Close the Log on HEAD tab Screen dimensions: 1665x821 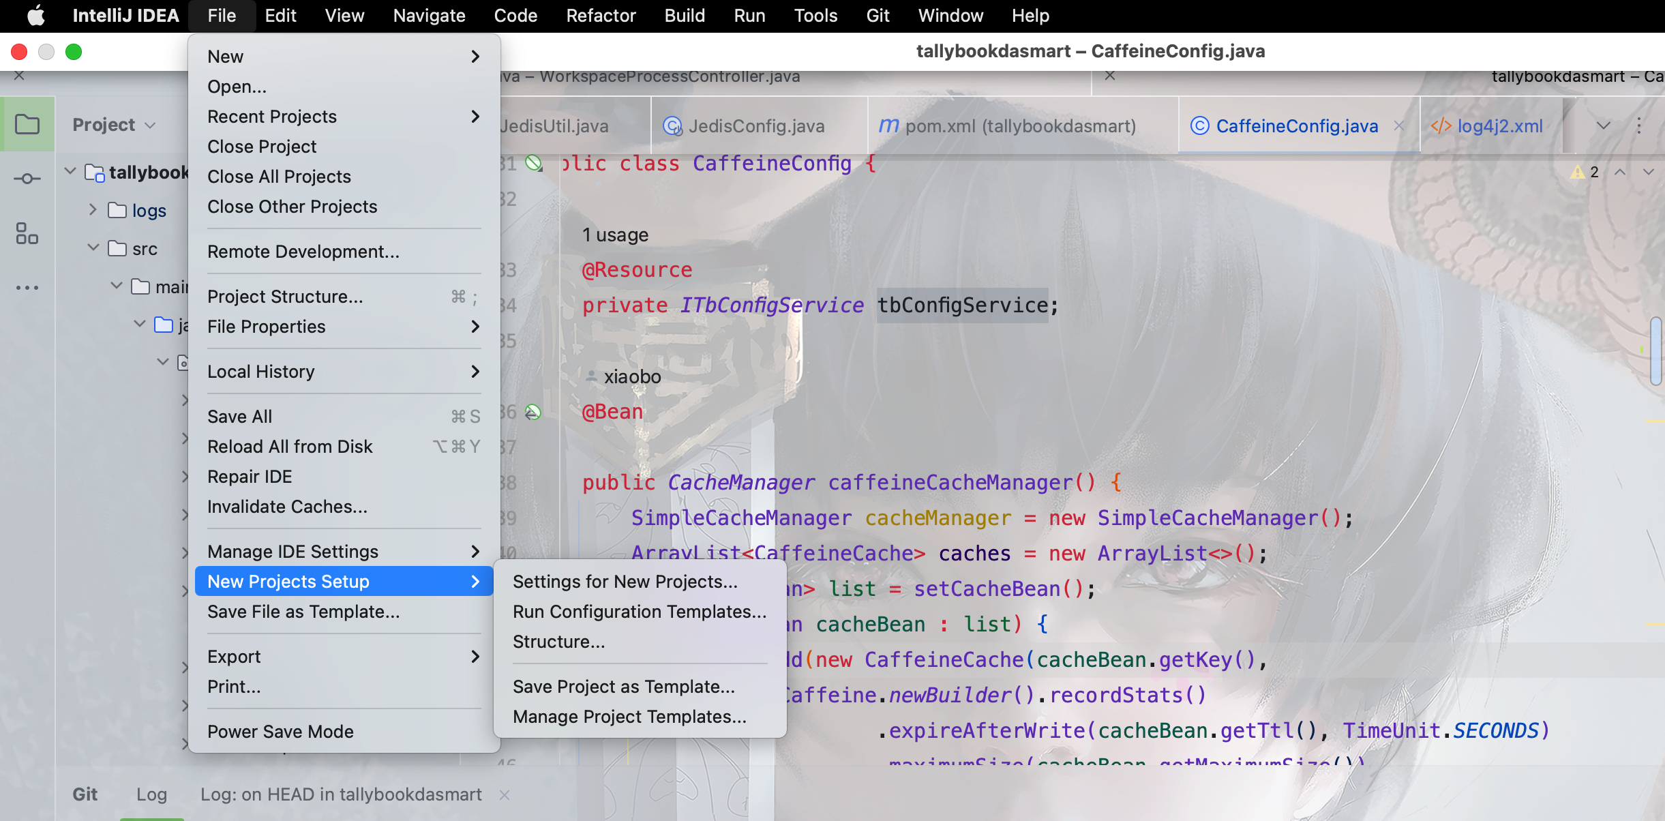pyautogui.click(x=504, y=795)
